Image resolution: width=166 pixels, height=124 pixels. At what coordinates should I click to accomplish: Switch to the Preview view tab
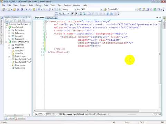pyautogui.click(x=50, y=114)
